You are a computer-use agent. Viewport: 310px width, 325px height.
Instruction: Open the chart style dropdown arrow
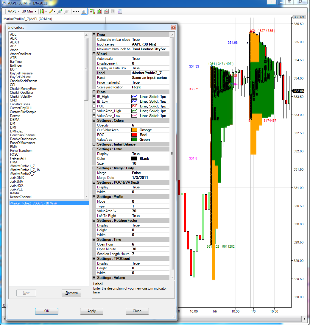pyautogui.click(x=46, y=12)
